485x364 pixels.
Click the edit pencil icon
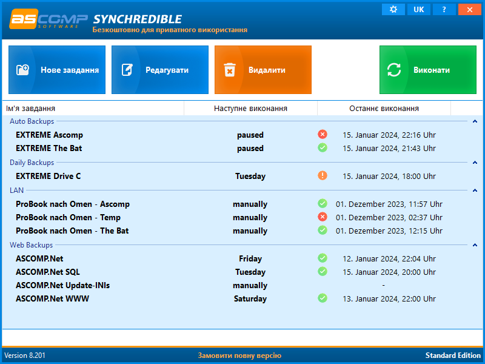tap(127, 70)
